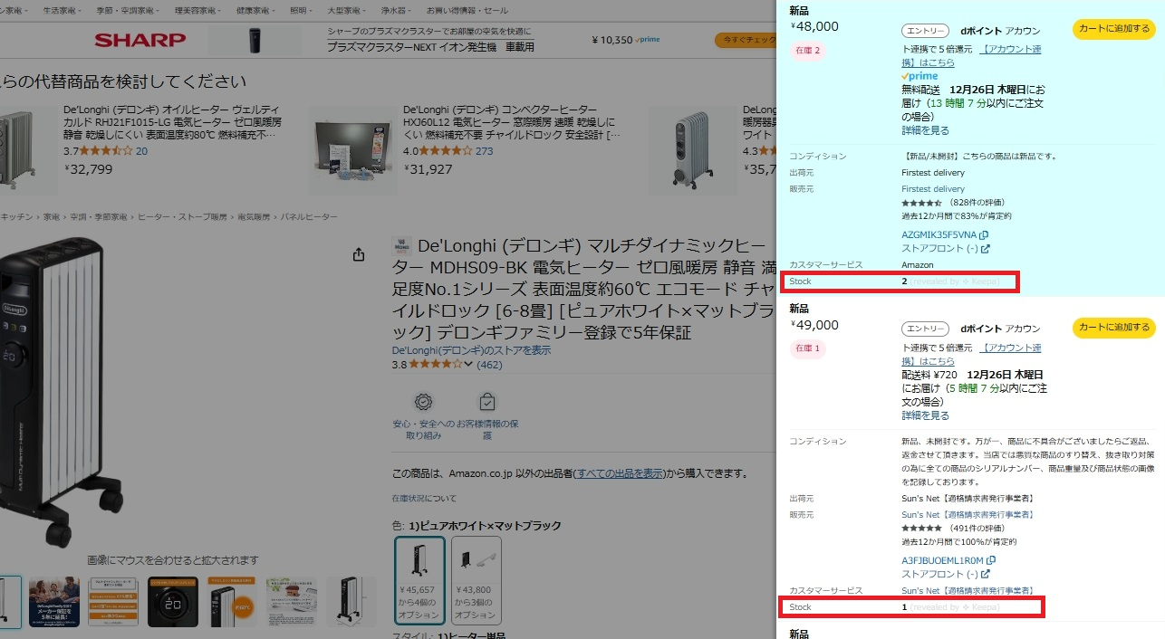Add the ¥48,000 offer to cart
1165x639 pixels.
1114,29
